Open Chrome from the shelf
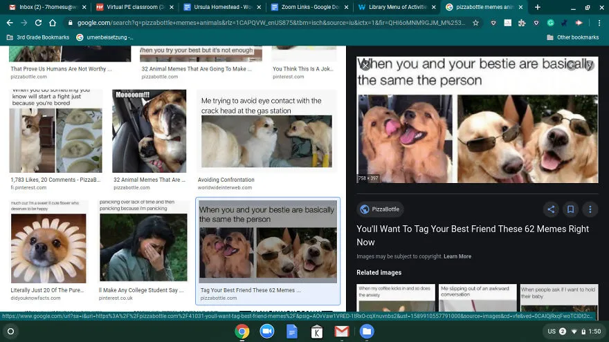Image resolution: width=609 pixels, height=342 pixels. [x=242, y=332]
